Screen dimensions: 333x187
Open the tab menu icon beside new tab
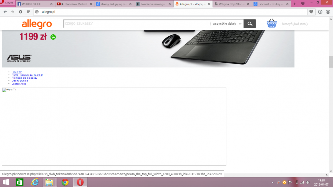[303, 4]
